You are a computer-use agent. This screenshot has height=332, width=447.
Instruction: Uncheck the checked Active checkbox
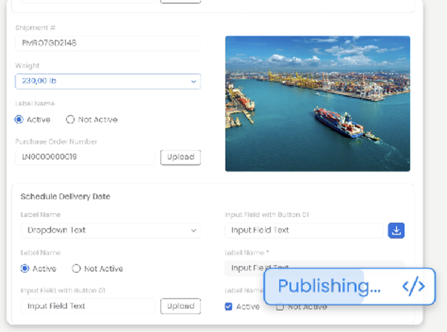pos(228,306)
